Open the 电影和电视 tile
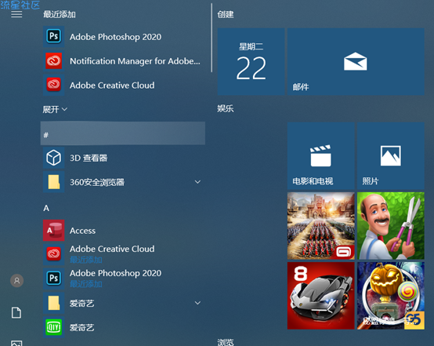 320,156
